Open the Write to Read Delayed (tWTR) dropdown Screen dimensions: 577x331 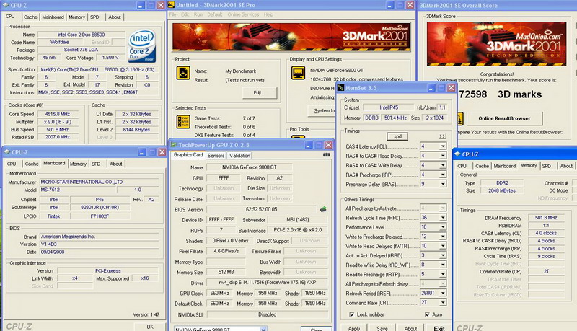tap(443, 246)
